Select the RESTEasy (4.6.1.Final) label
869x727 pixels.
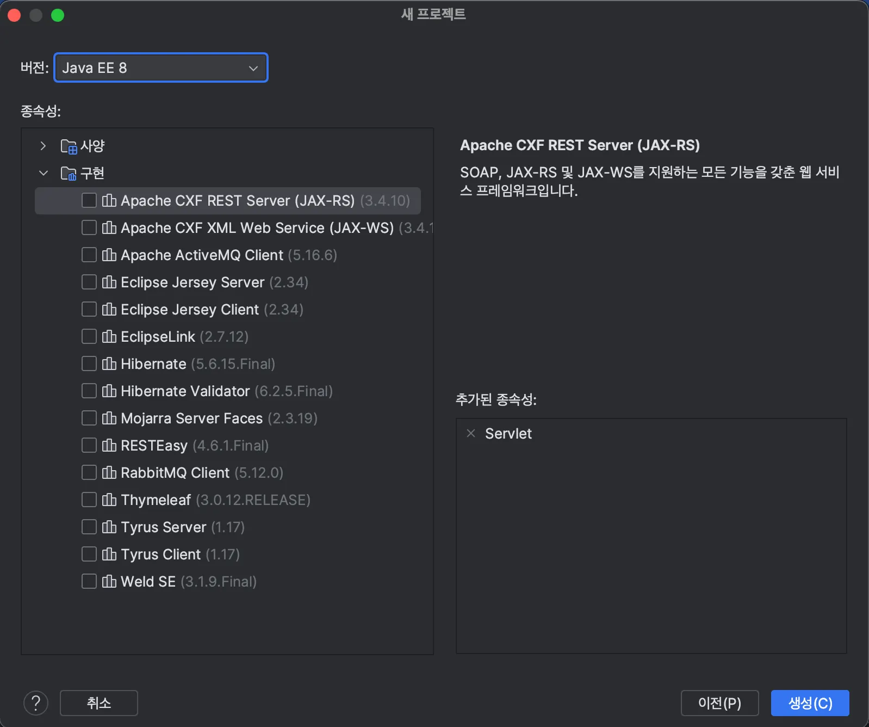(195, 446)
